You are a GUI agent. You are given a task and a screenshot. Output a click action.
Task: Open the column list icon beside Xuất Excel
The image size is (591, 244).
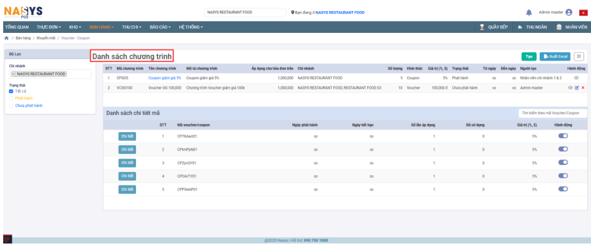click(x=579, y=57)
